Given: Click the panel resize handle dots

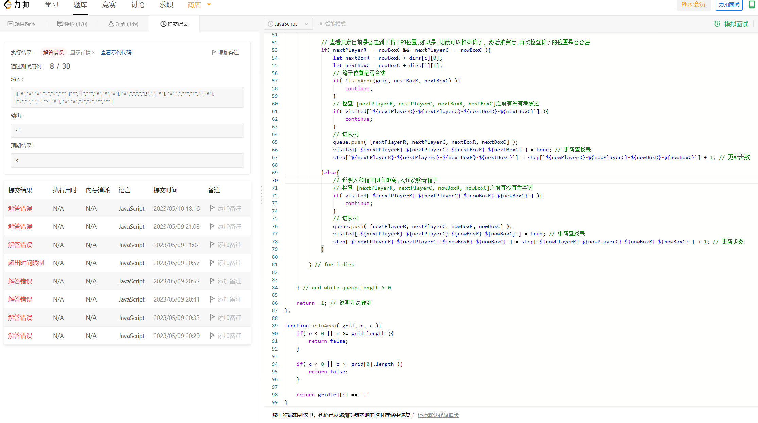Looking at the screenshot, I should pos(261,195).
